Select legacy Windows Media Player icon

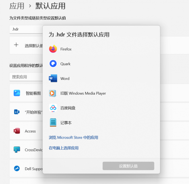tap(53, 93)
